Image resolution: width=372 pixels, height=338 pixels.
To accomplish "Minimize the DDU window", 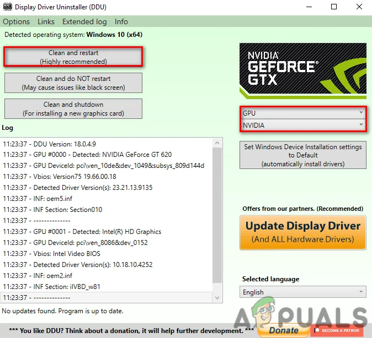I will [x=309, y=7].
